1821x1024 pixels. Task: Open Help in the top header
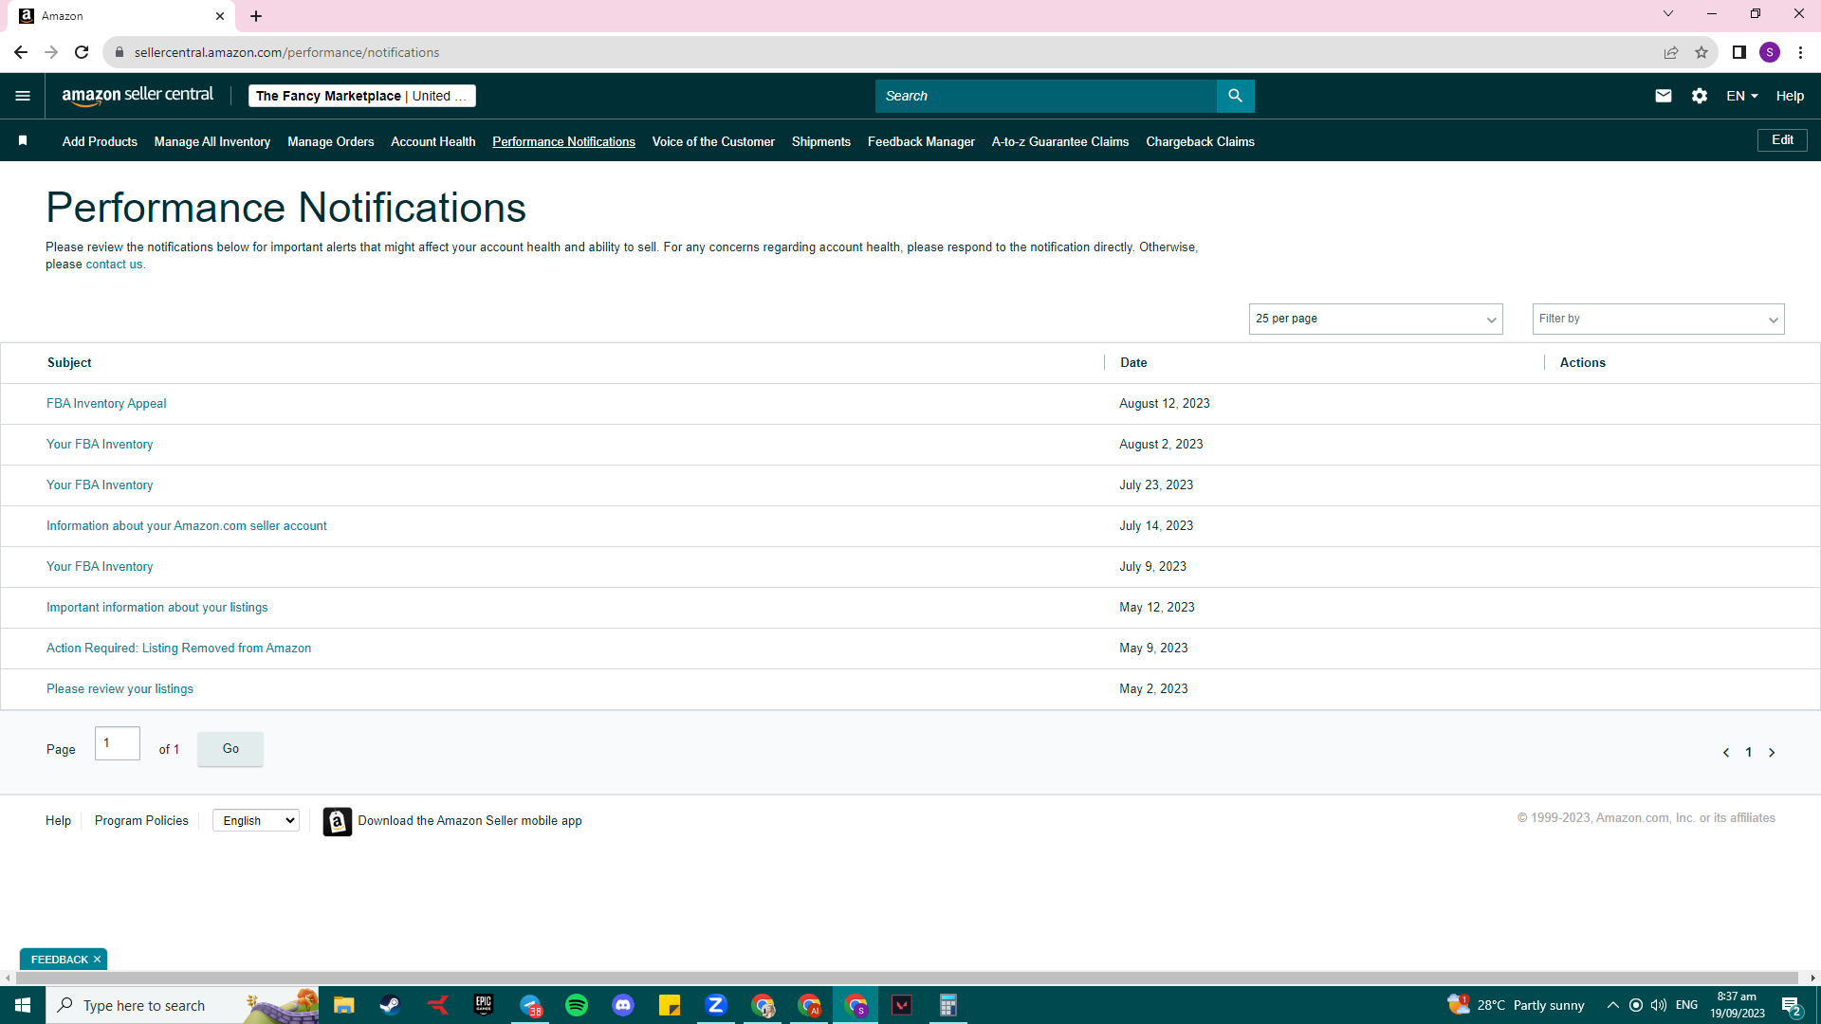tap(1790, 96)
